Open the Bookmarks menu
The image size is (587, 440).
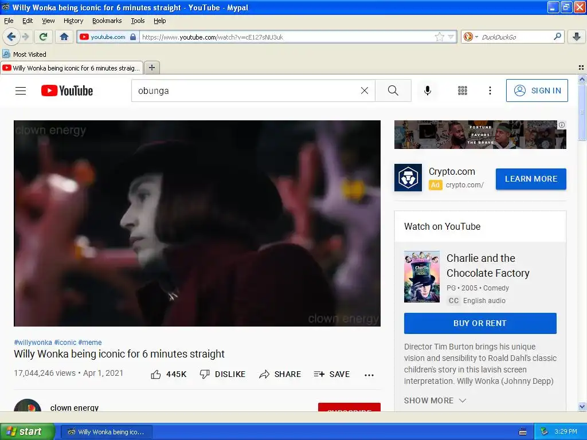(x=107, y=21)
